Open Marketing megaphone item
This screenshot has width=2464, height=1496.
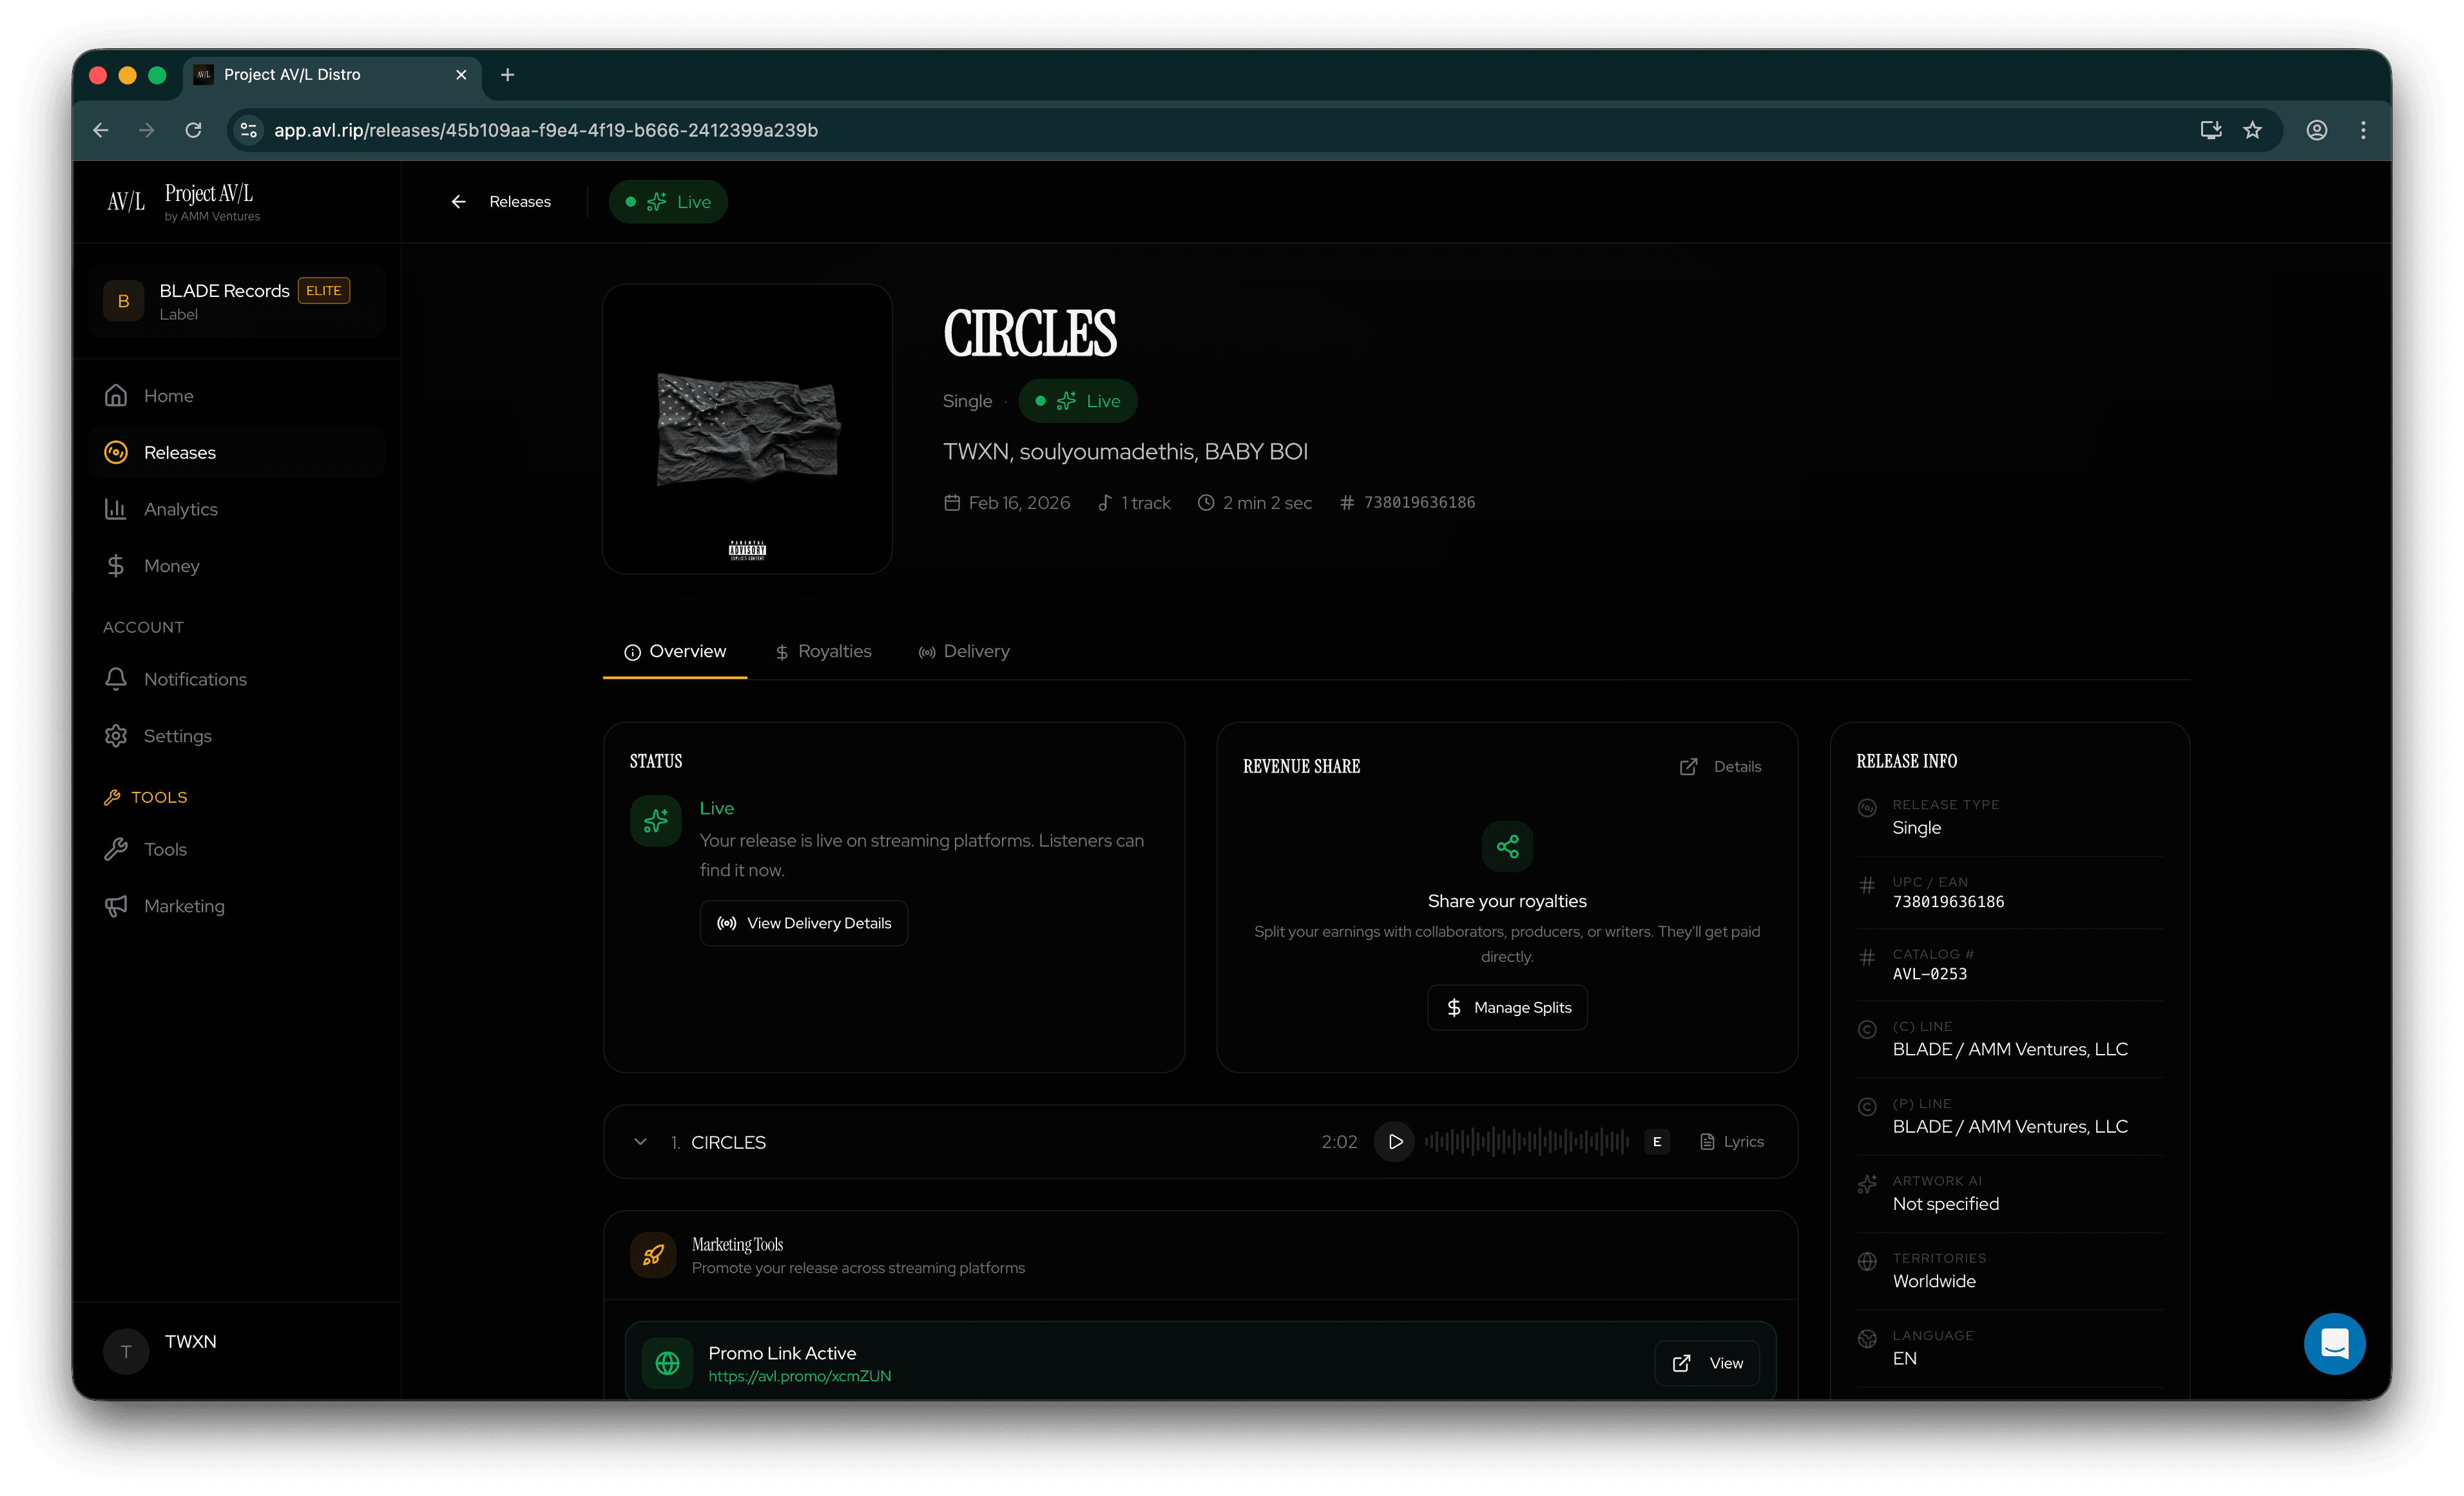click(236, 906)
